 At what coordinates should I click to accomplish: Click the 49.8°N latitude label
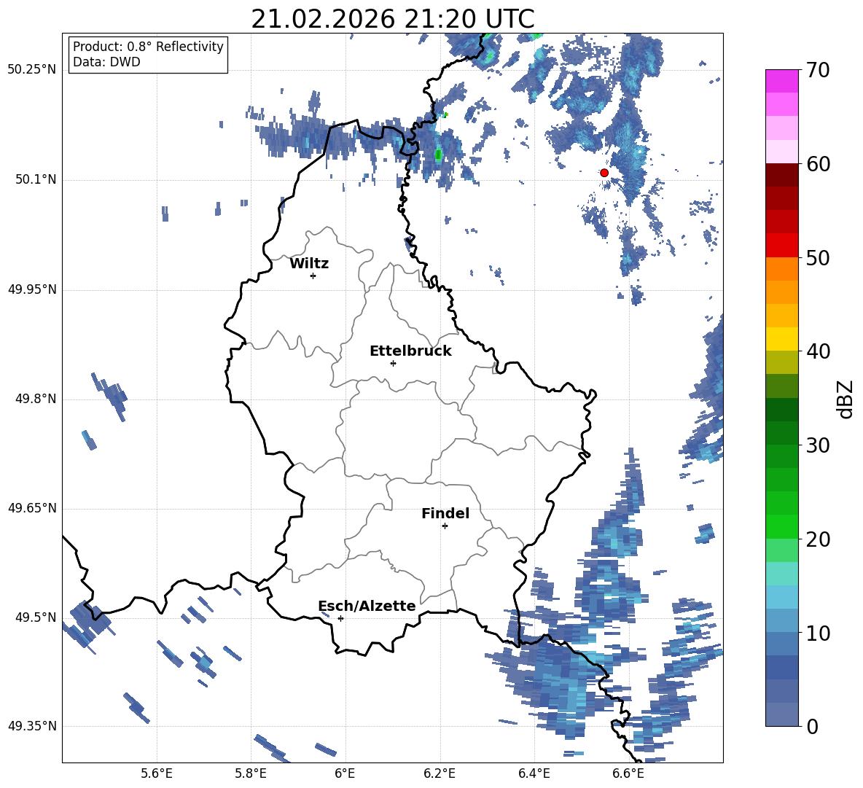[36, 399]
